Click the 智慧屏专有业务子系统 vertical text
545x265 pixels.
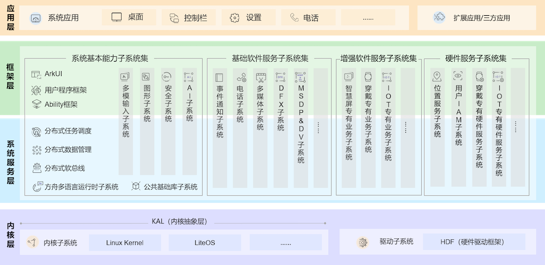pyautogui.click(x=349, y=123)
